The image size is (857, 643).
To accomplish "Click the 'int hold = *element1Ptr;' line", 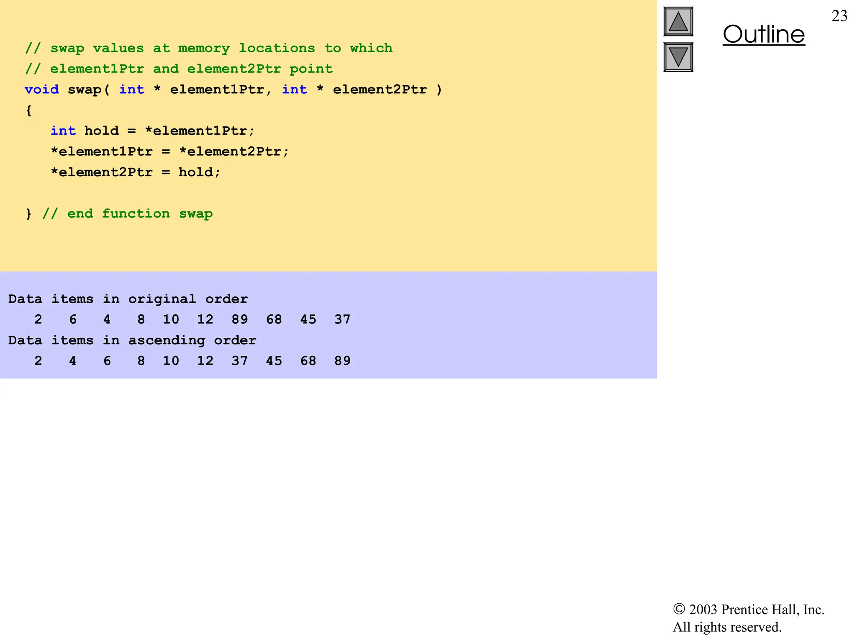I will coord(152,131).
